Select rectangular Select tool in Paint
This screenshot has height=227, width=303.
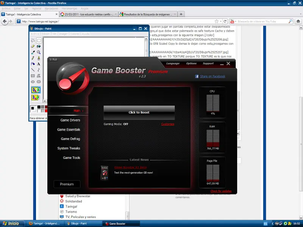coord(39,40)
